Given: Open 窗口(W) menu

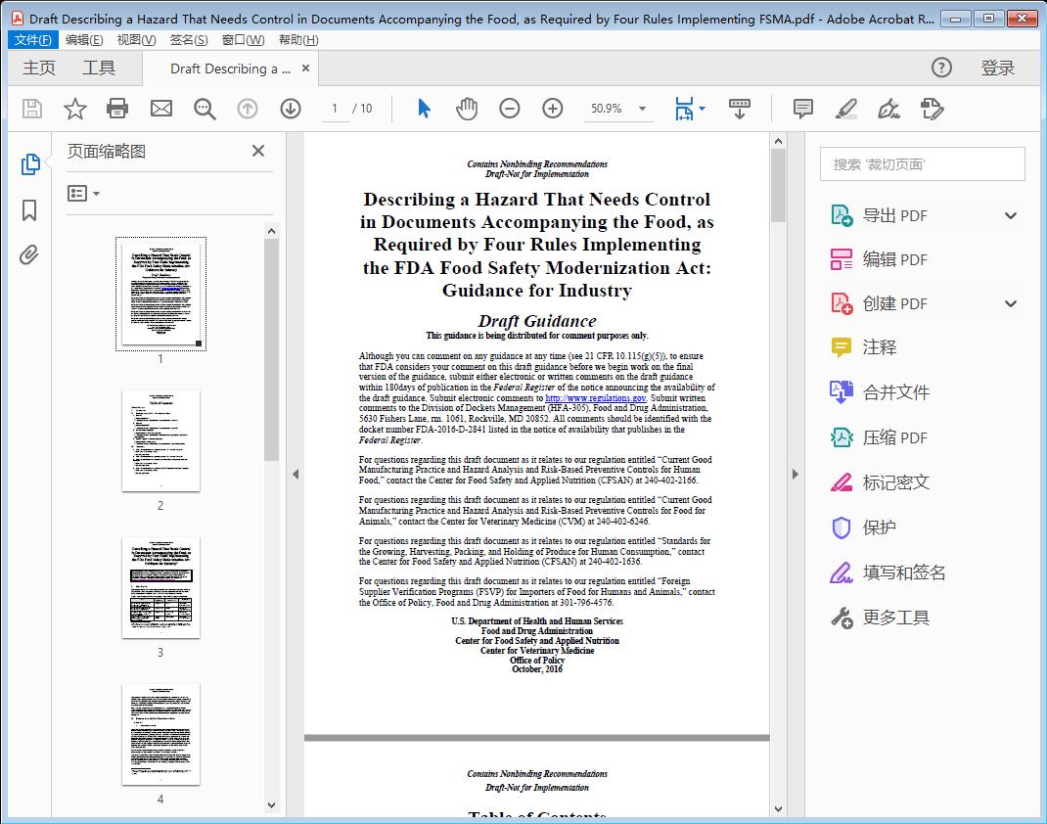Looking at the screenshot, I should 243,40.
